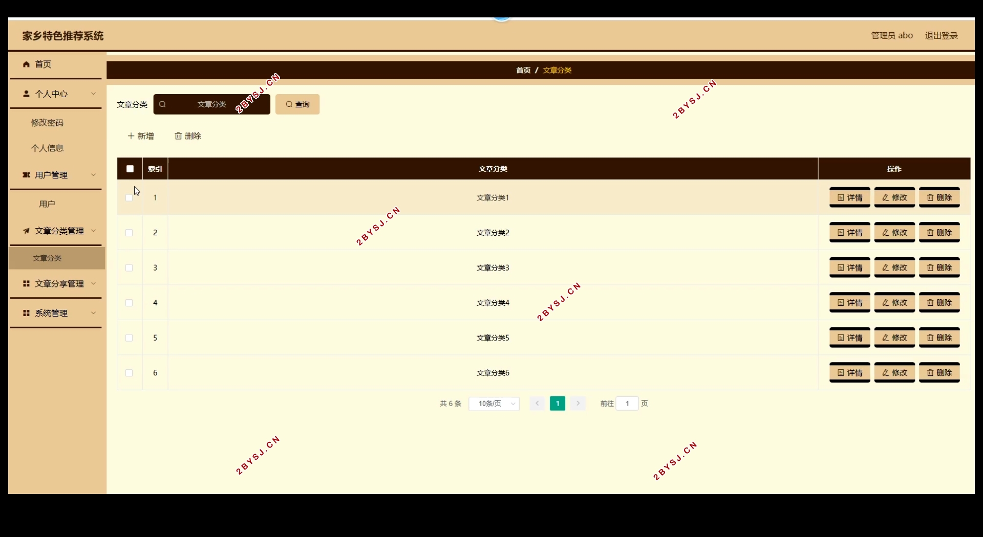983x537 pixels.
Task: Click the icon beside 用户管理
Action: (x=26, y=175)
